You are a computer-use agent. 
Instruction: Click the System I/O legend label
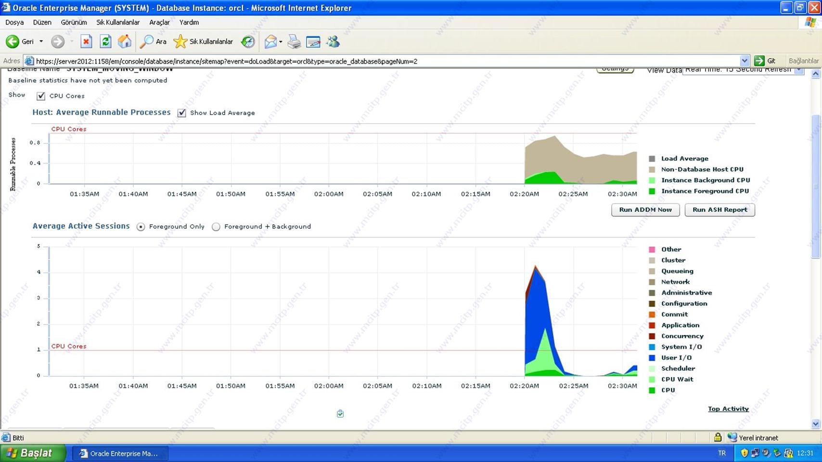pos(681,347)
